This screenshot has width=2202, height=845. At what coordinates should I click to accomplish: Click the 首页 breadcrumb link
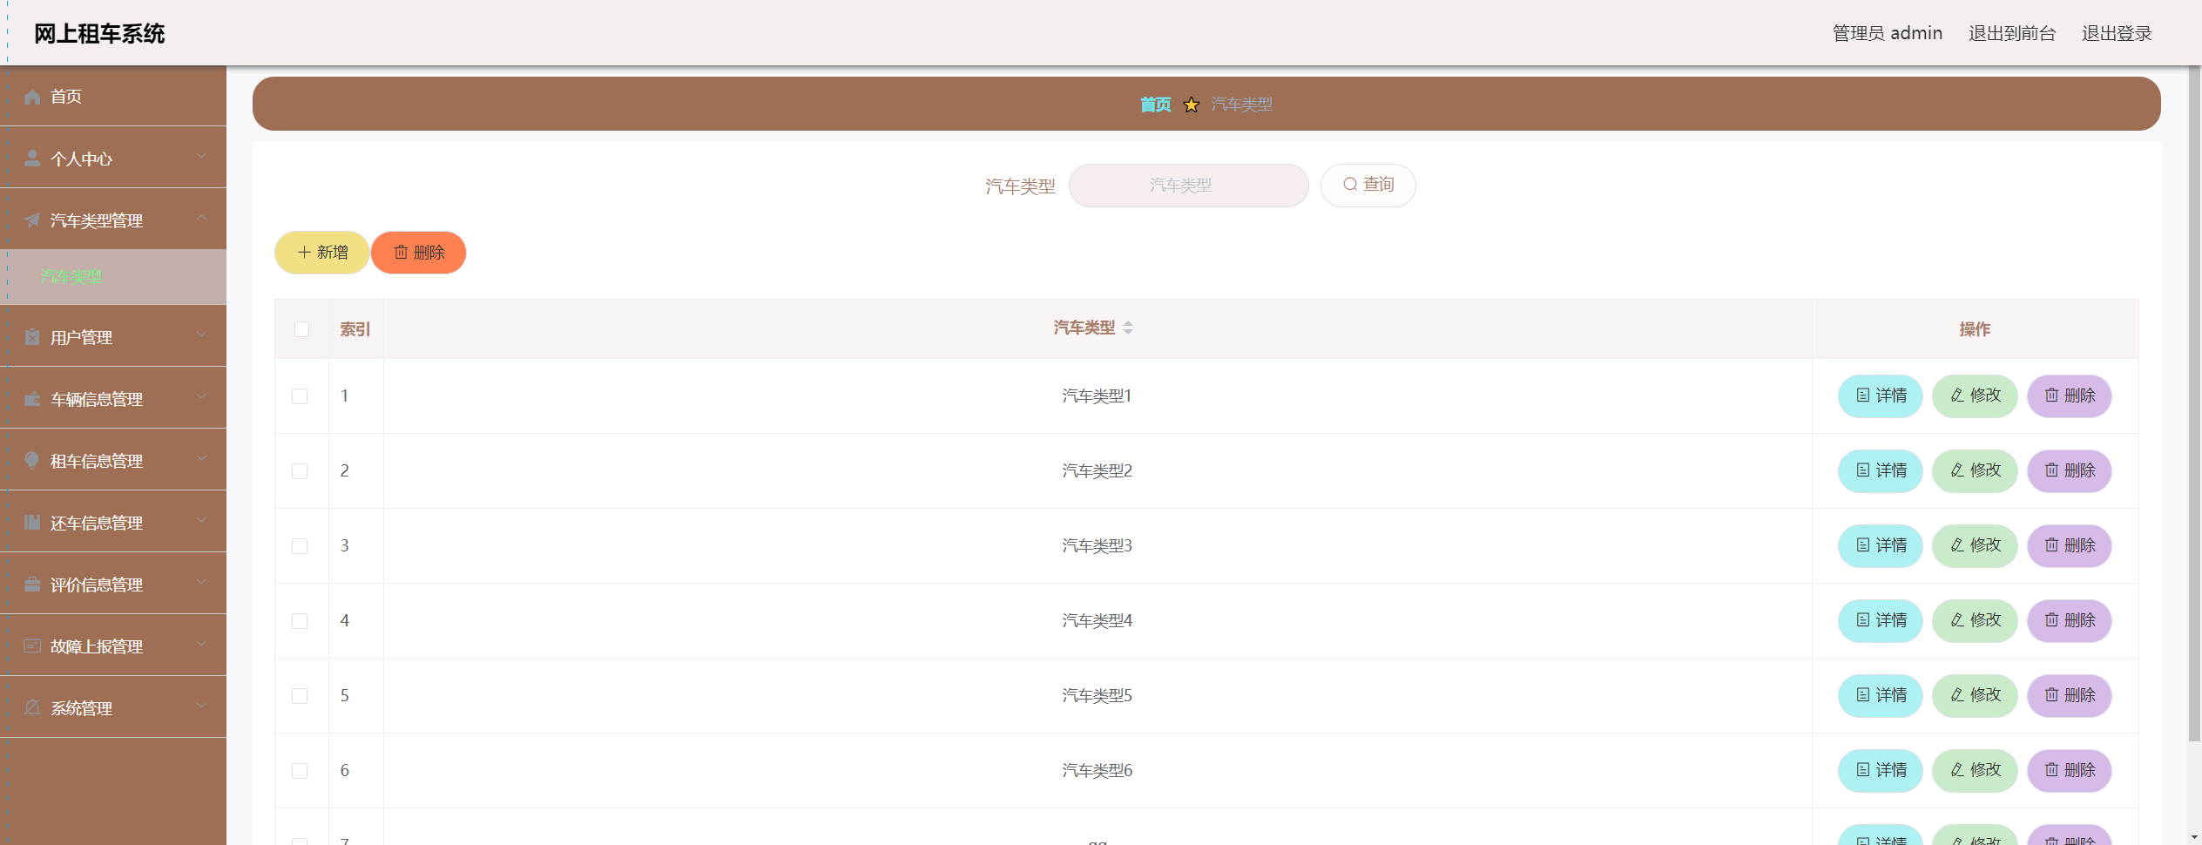click(x=1156, y=105)
